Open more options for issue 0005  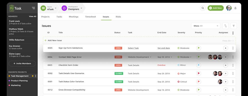233,48
